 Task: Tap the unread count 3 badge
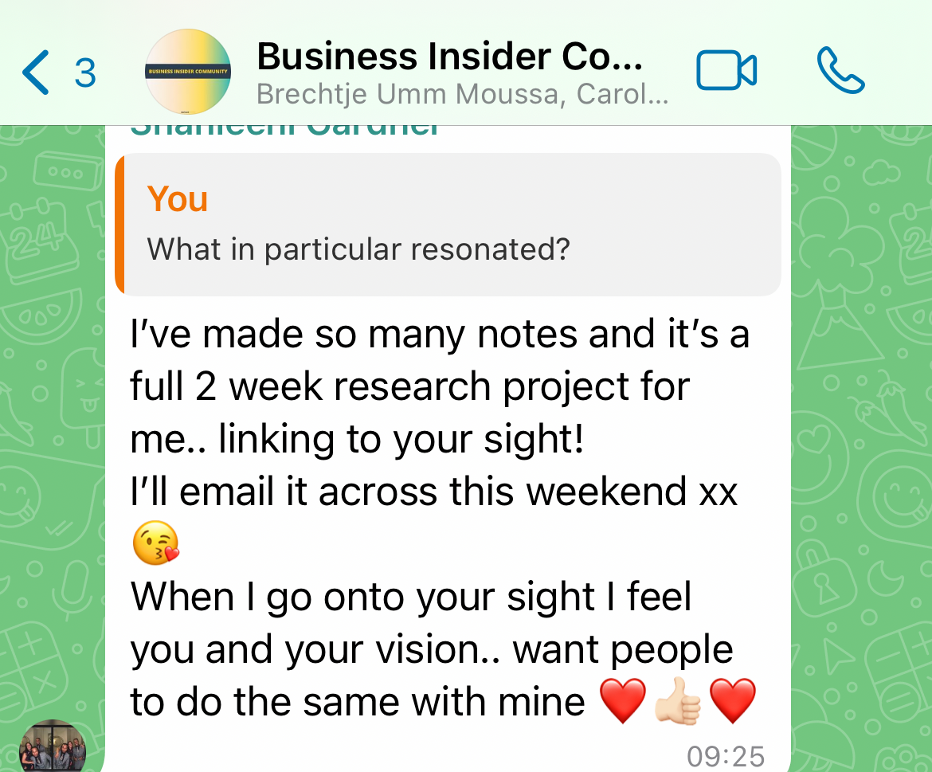(x=85, y=73)
